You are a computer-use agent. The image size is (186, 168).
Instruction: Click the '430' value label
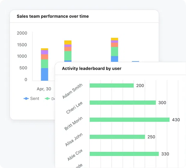point(176,120)
